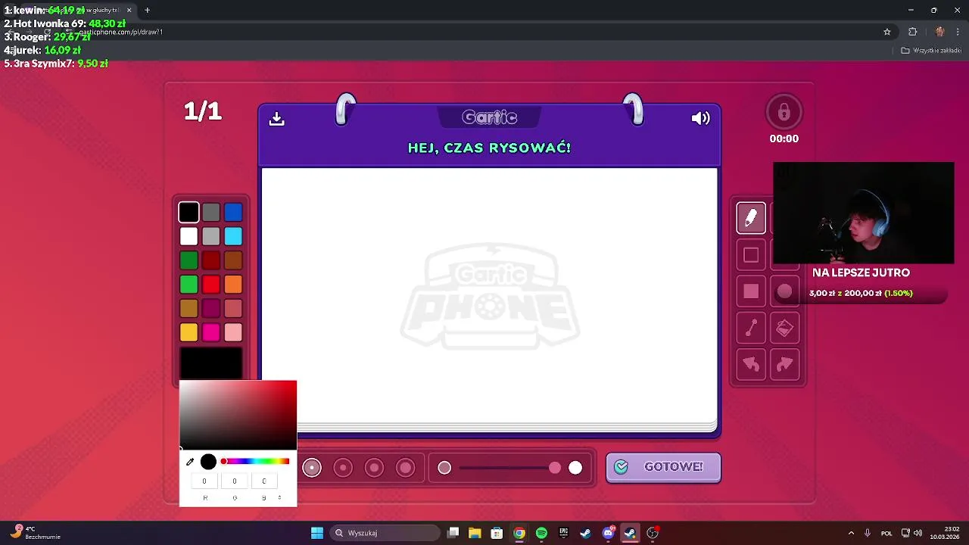The image size is (969, 545).
Task: Open the Windows Start menu
Action: [317, 533]
